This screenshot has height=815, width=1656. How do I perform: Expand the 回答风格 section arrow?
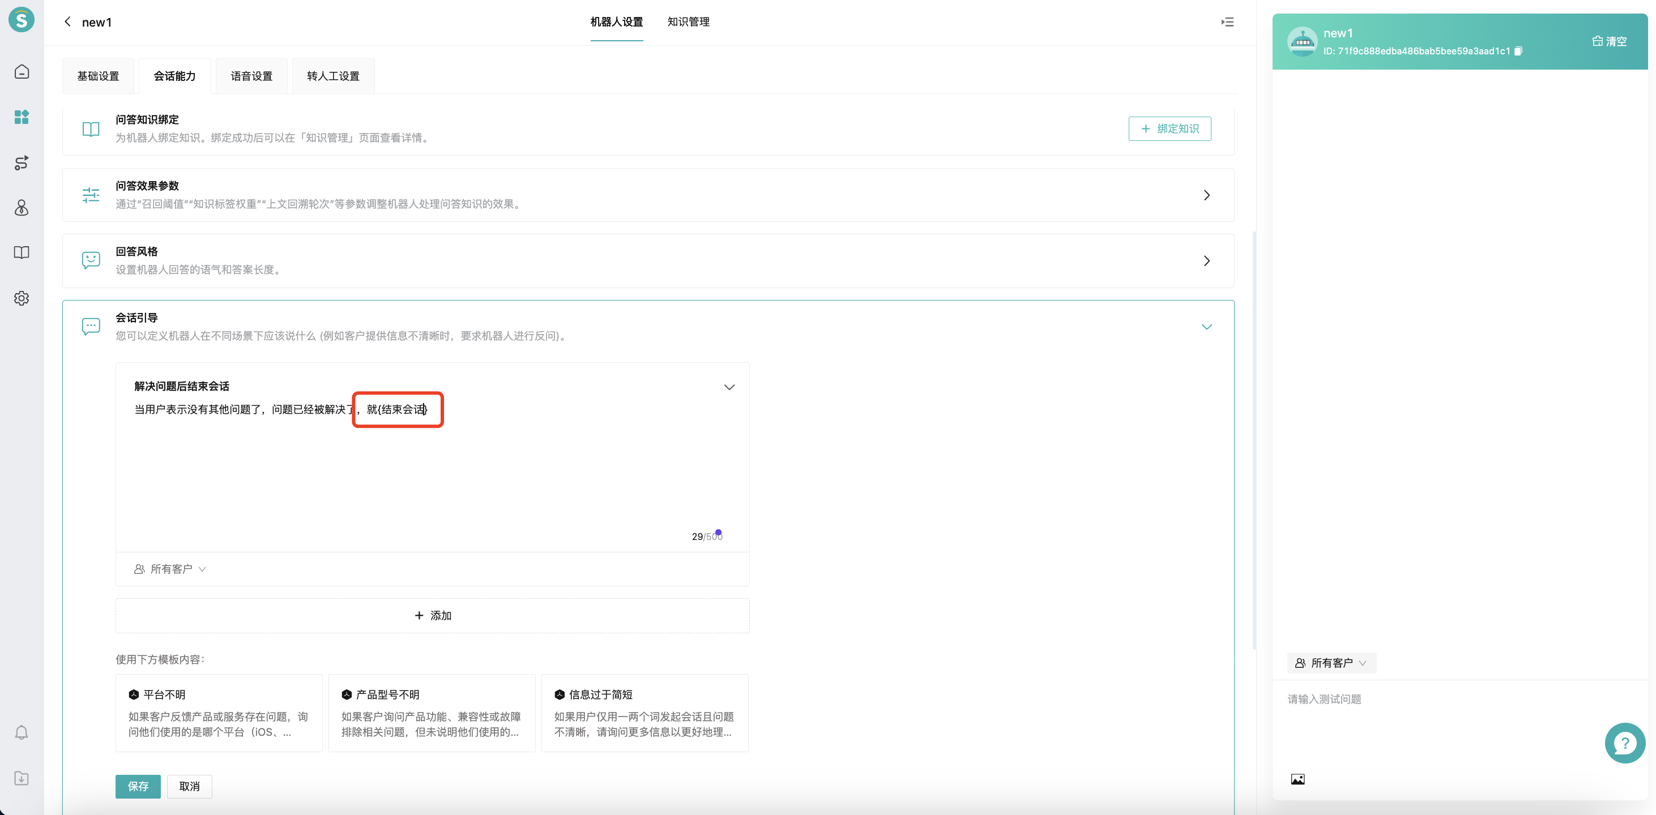point(1206,261)
